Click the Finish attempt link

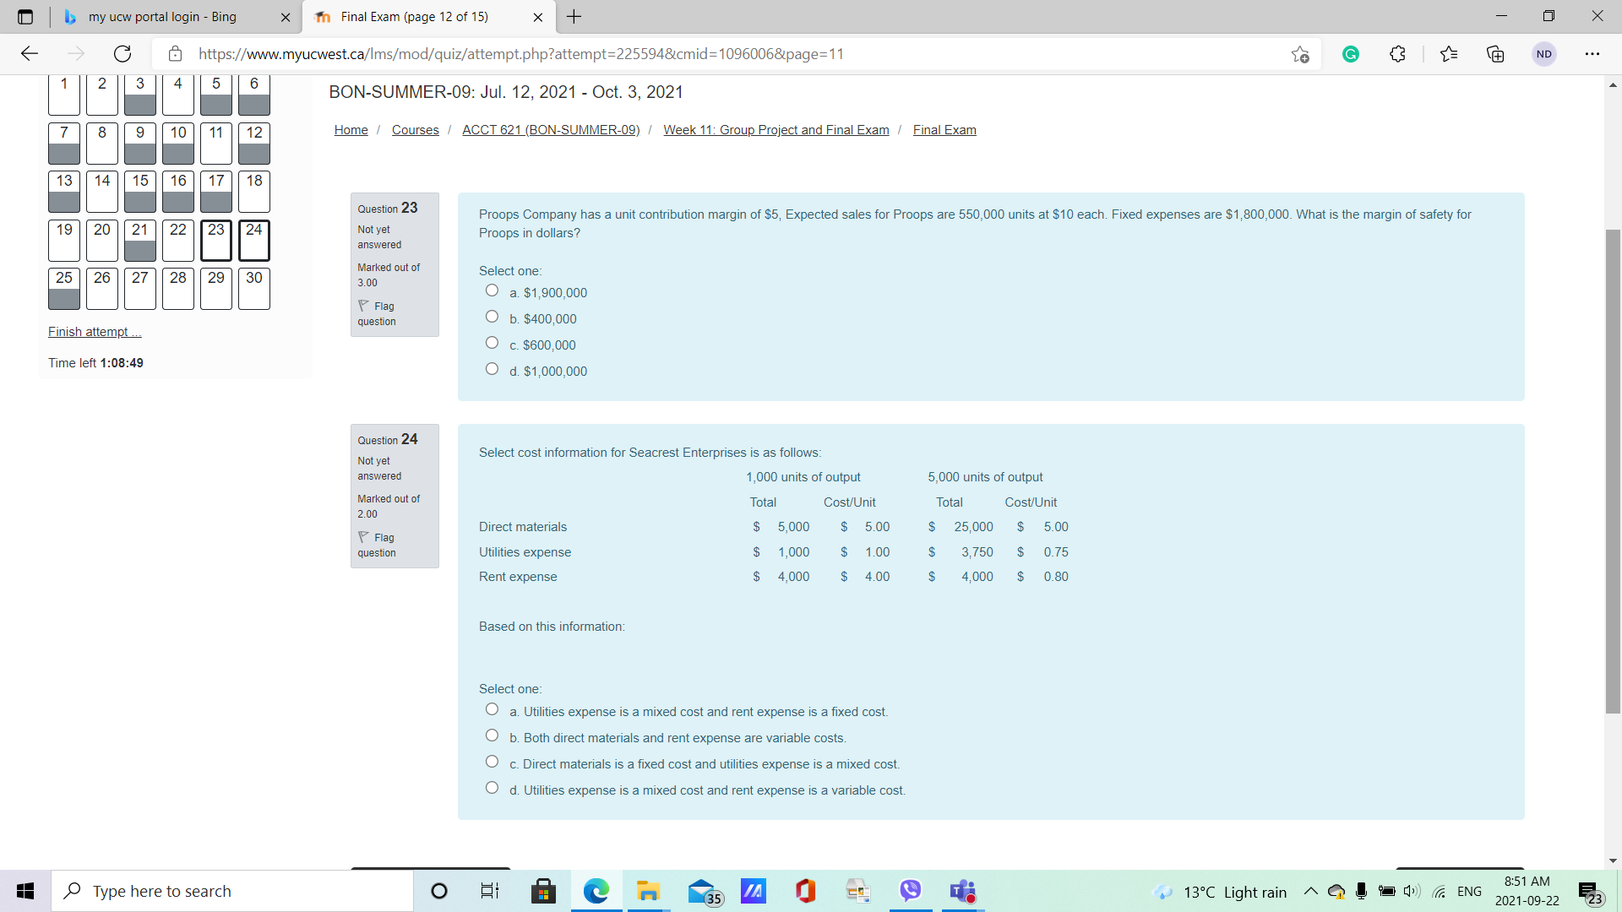[95, 332]
